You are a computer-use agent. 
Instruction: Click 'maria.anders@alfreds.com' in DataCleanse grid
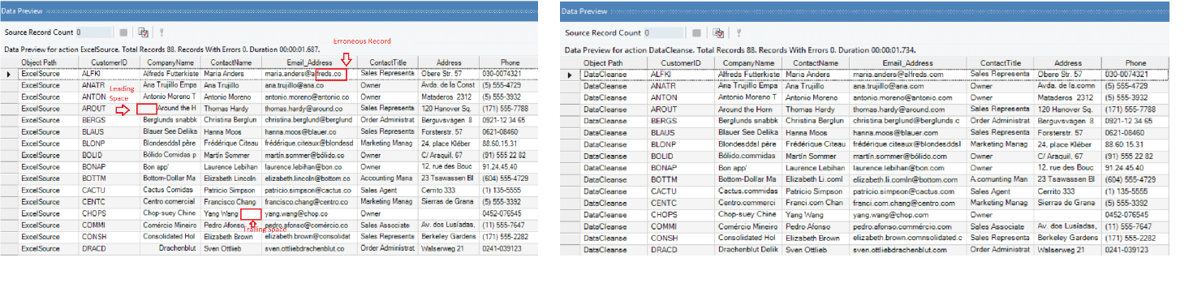tap(898, 74)
